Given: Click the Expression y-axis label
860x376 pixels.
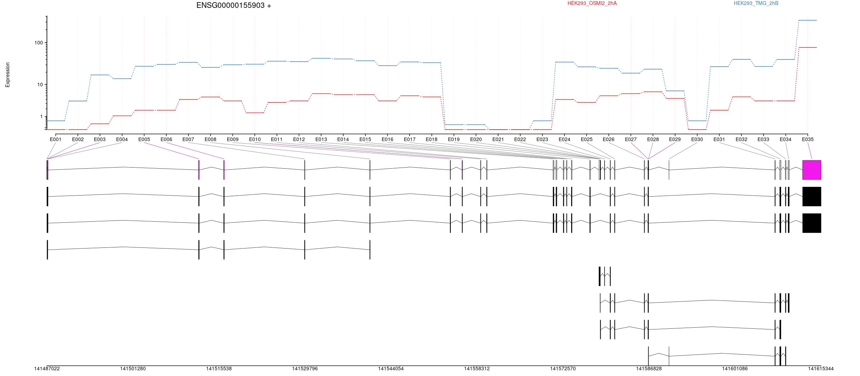Looking at the screenshot, I should pos(8,75).
